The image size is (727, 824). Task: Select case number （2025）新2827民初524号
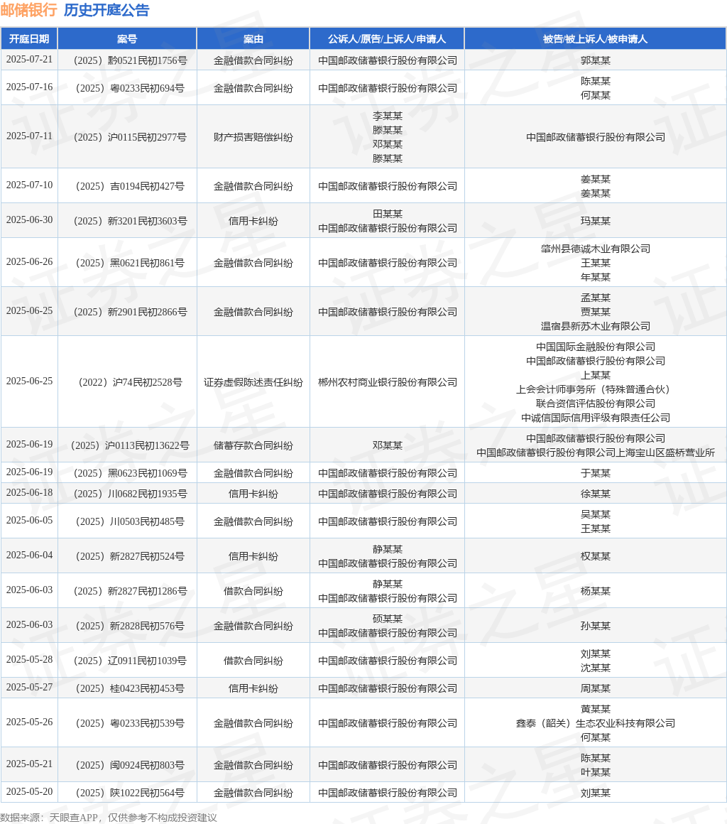[130, 556]
